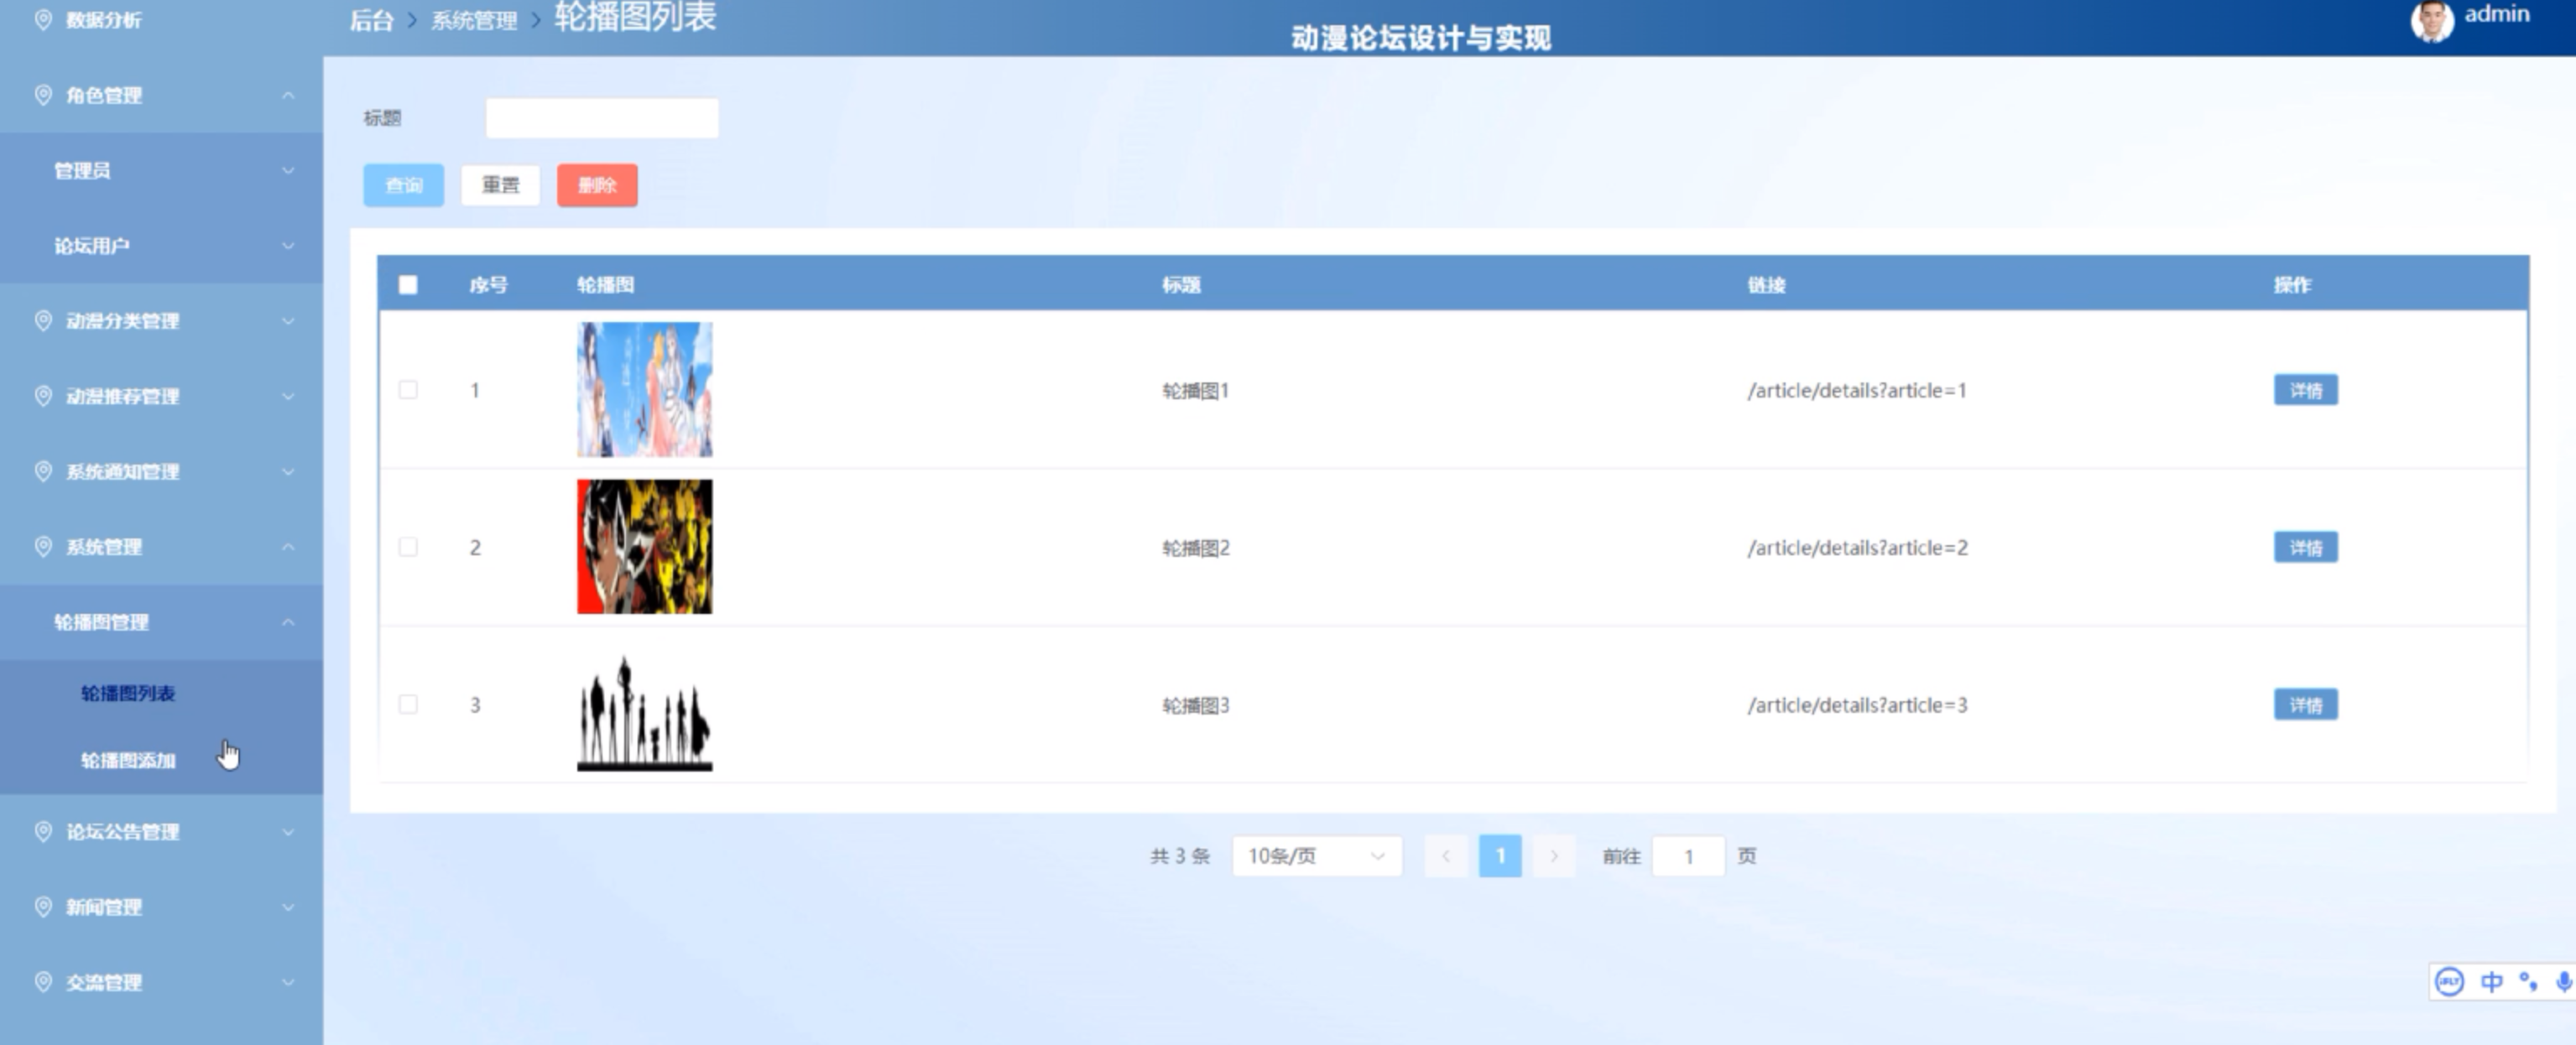Click the pin icon beside 动漫分类管理
This screenshot has height=1045, width=2576.
(x=43, y=320)
